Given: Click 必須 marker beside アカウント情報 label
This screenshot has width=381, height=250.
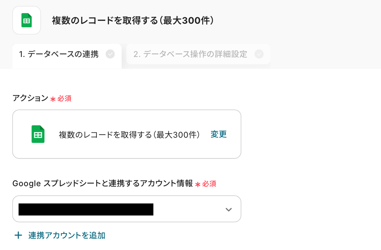Looking at the screenshot, I should click(x=209, y=184).
